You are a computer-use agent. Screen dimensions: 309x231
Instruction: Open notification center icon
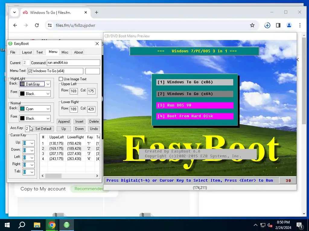[x=299, y=225]
